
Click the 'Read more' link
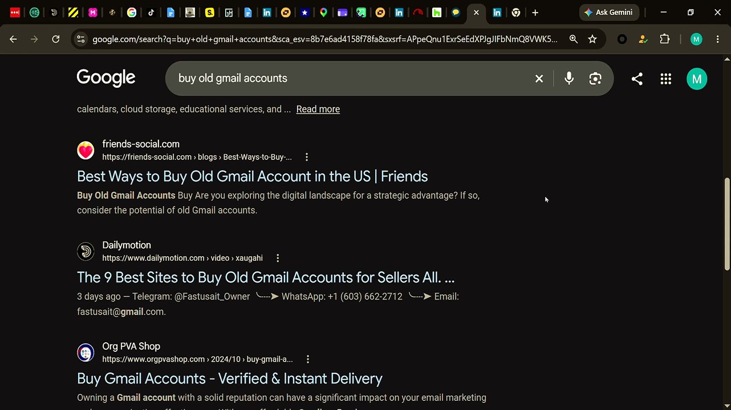318,109
